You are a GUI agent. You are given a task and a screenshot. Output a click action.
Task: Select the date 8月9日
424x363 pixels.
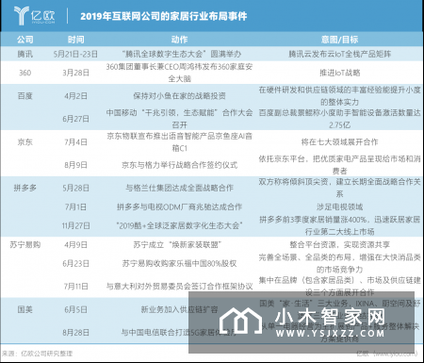coord(75,165)
